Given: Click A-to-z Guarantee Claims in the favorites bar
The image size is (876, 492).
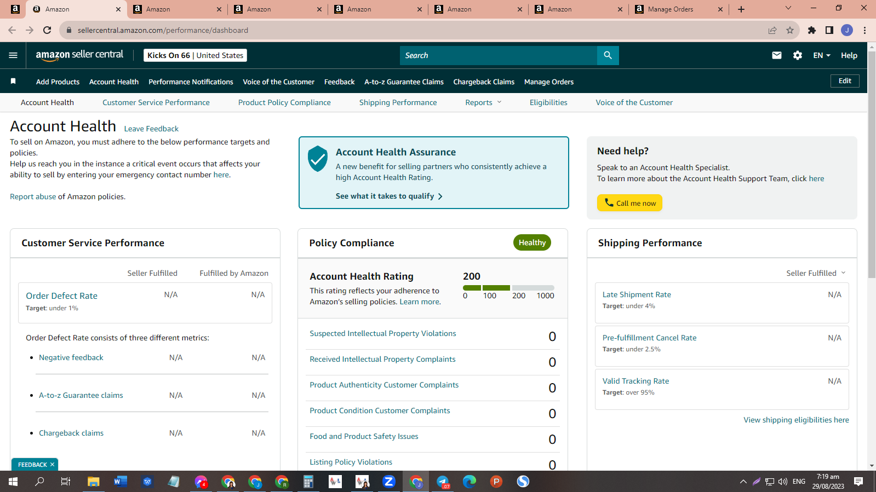Looking at the screenshot, I should tap(404, 82).
